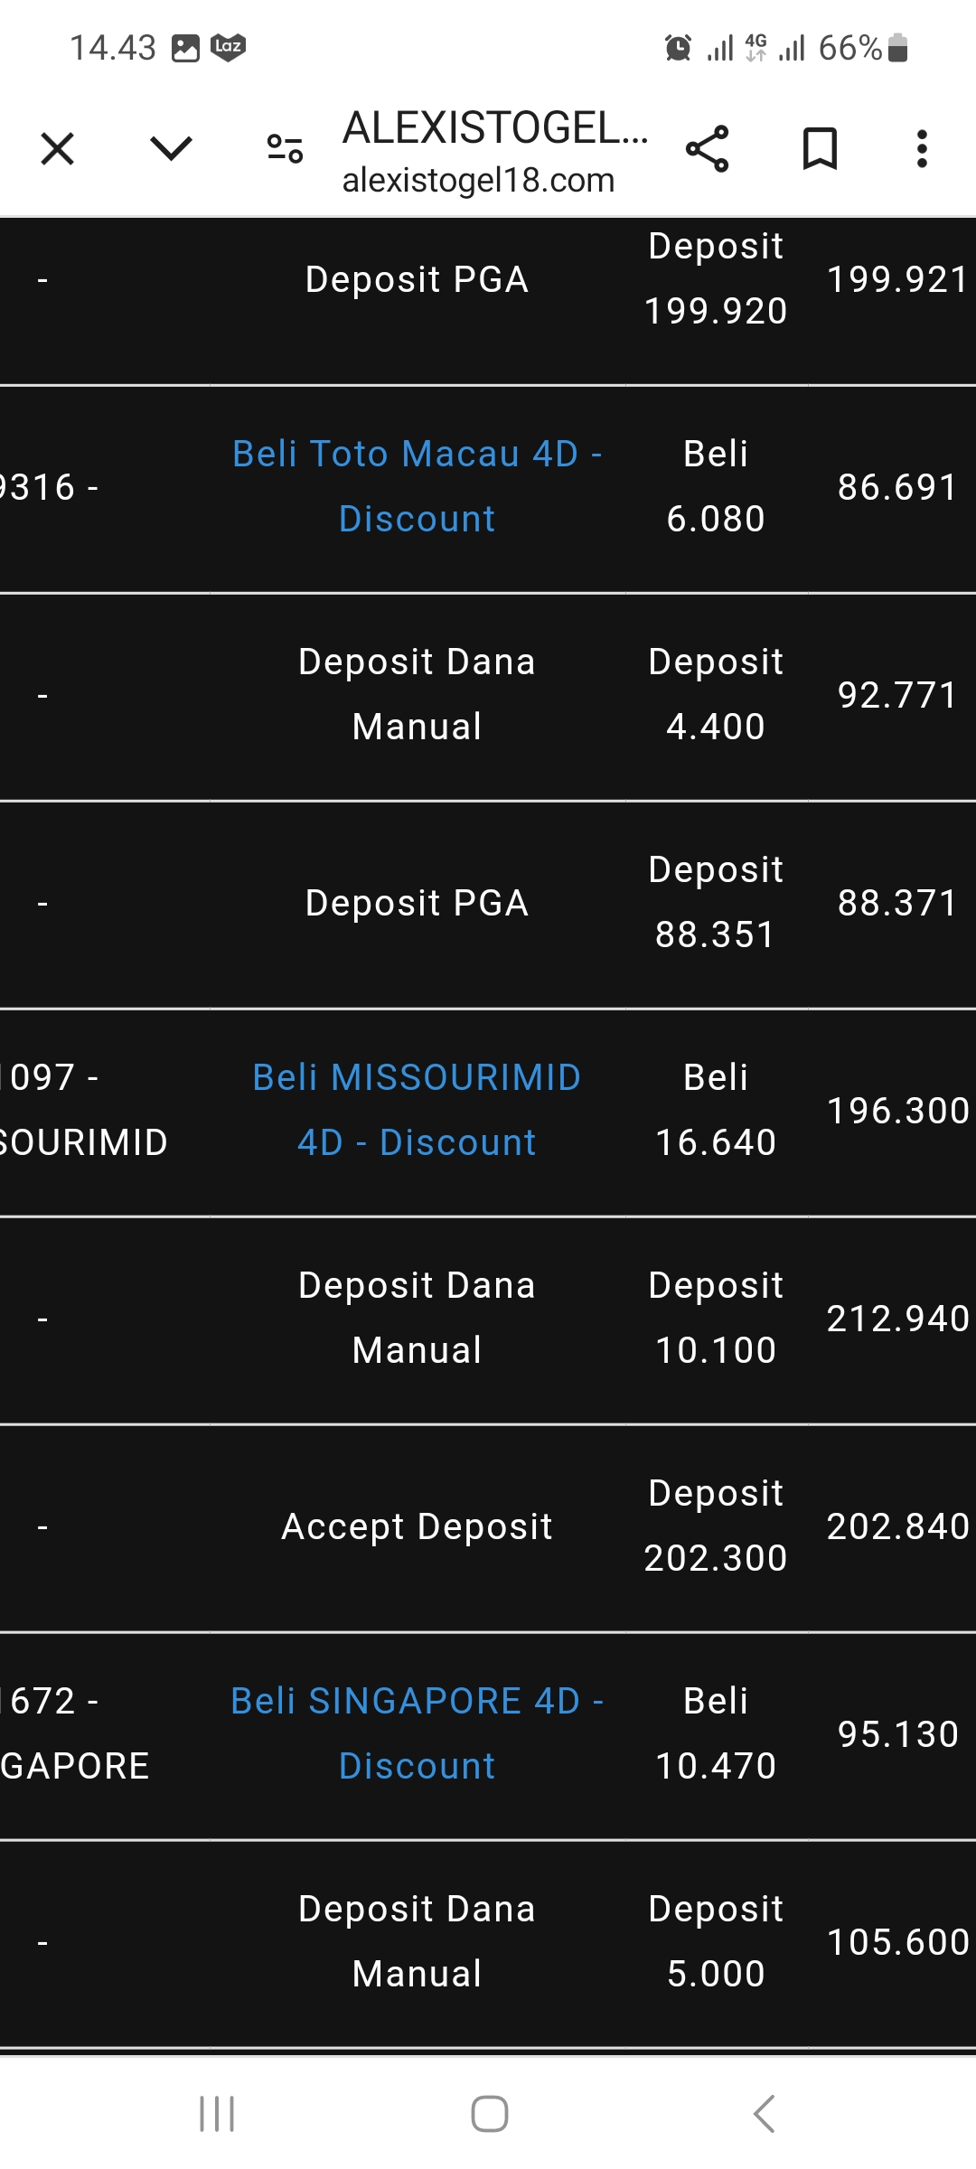The height and width of the screenshot is (2169, 976).
Task: Open Beli MISSOURIMID 4D Discount link
Action: pyautogui.click(x=417, y=1110)
